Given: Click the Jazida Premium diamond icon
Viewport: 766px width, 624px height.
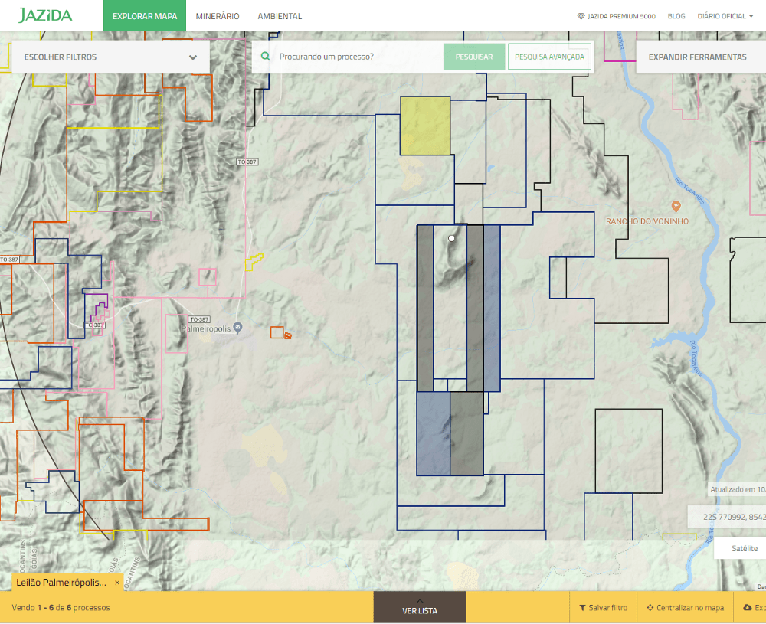Looking at the screenshot, I should 581,16.
